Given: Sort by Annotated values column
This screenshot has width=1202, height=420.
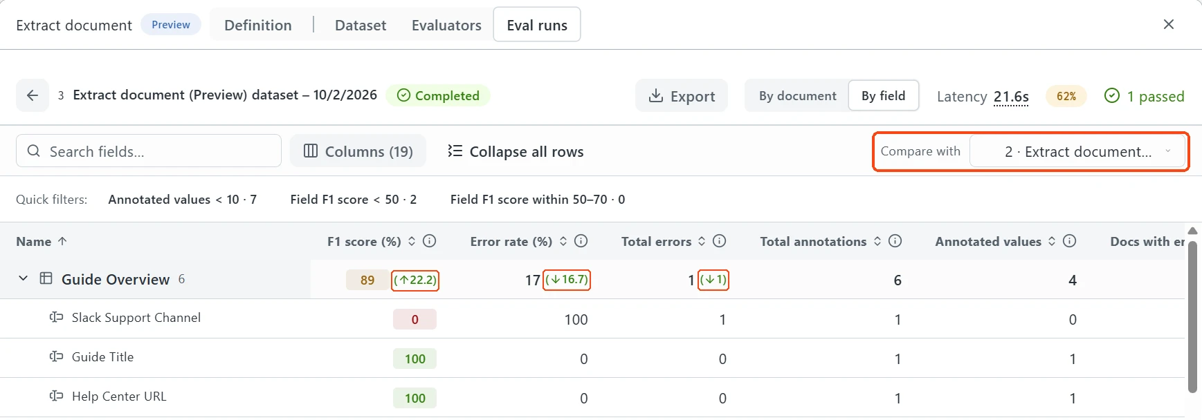Looking at the screenshot, I should pyautogui.click(x=1052, y=241).
